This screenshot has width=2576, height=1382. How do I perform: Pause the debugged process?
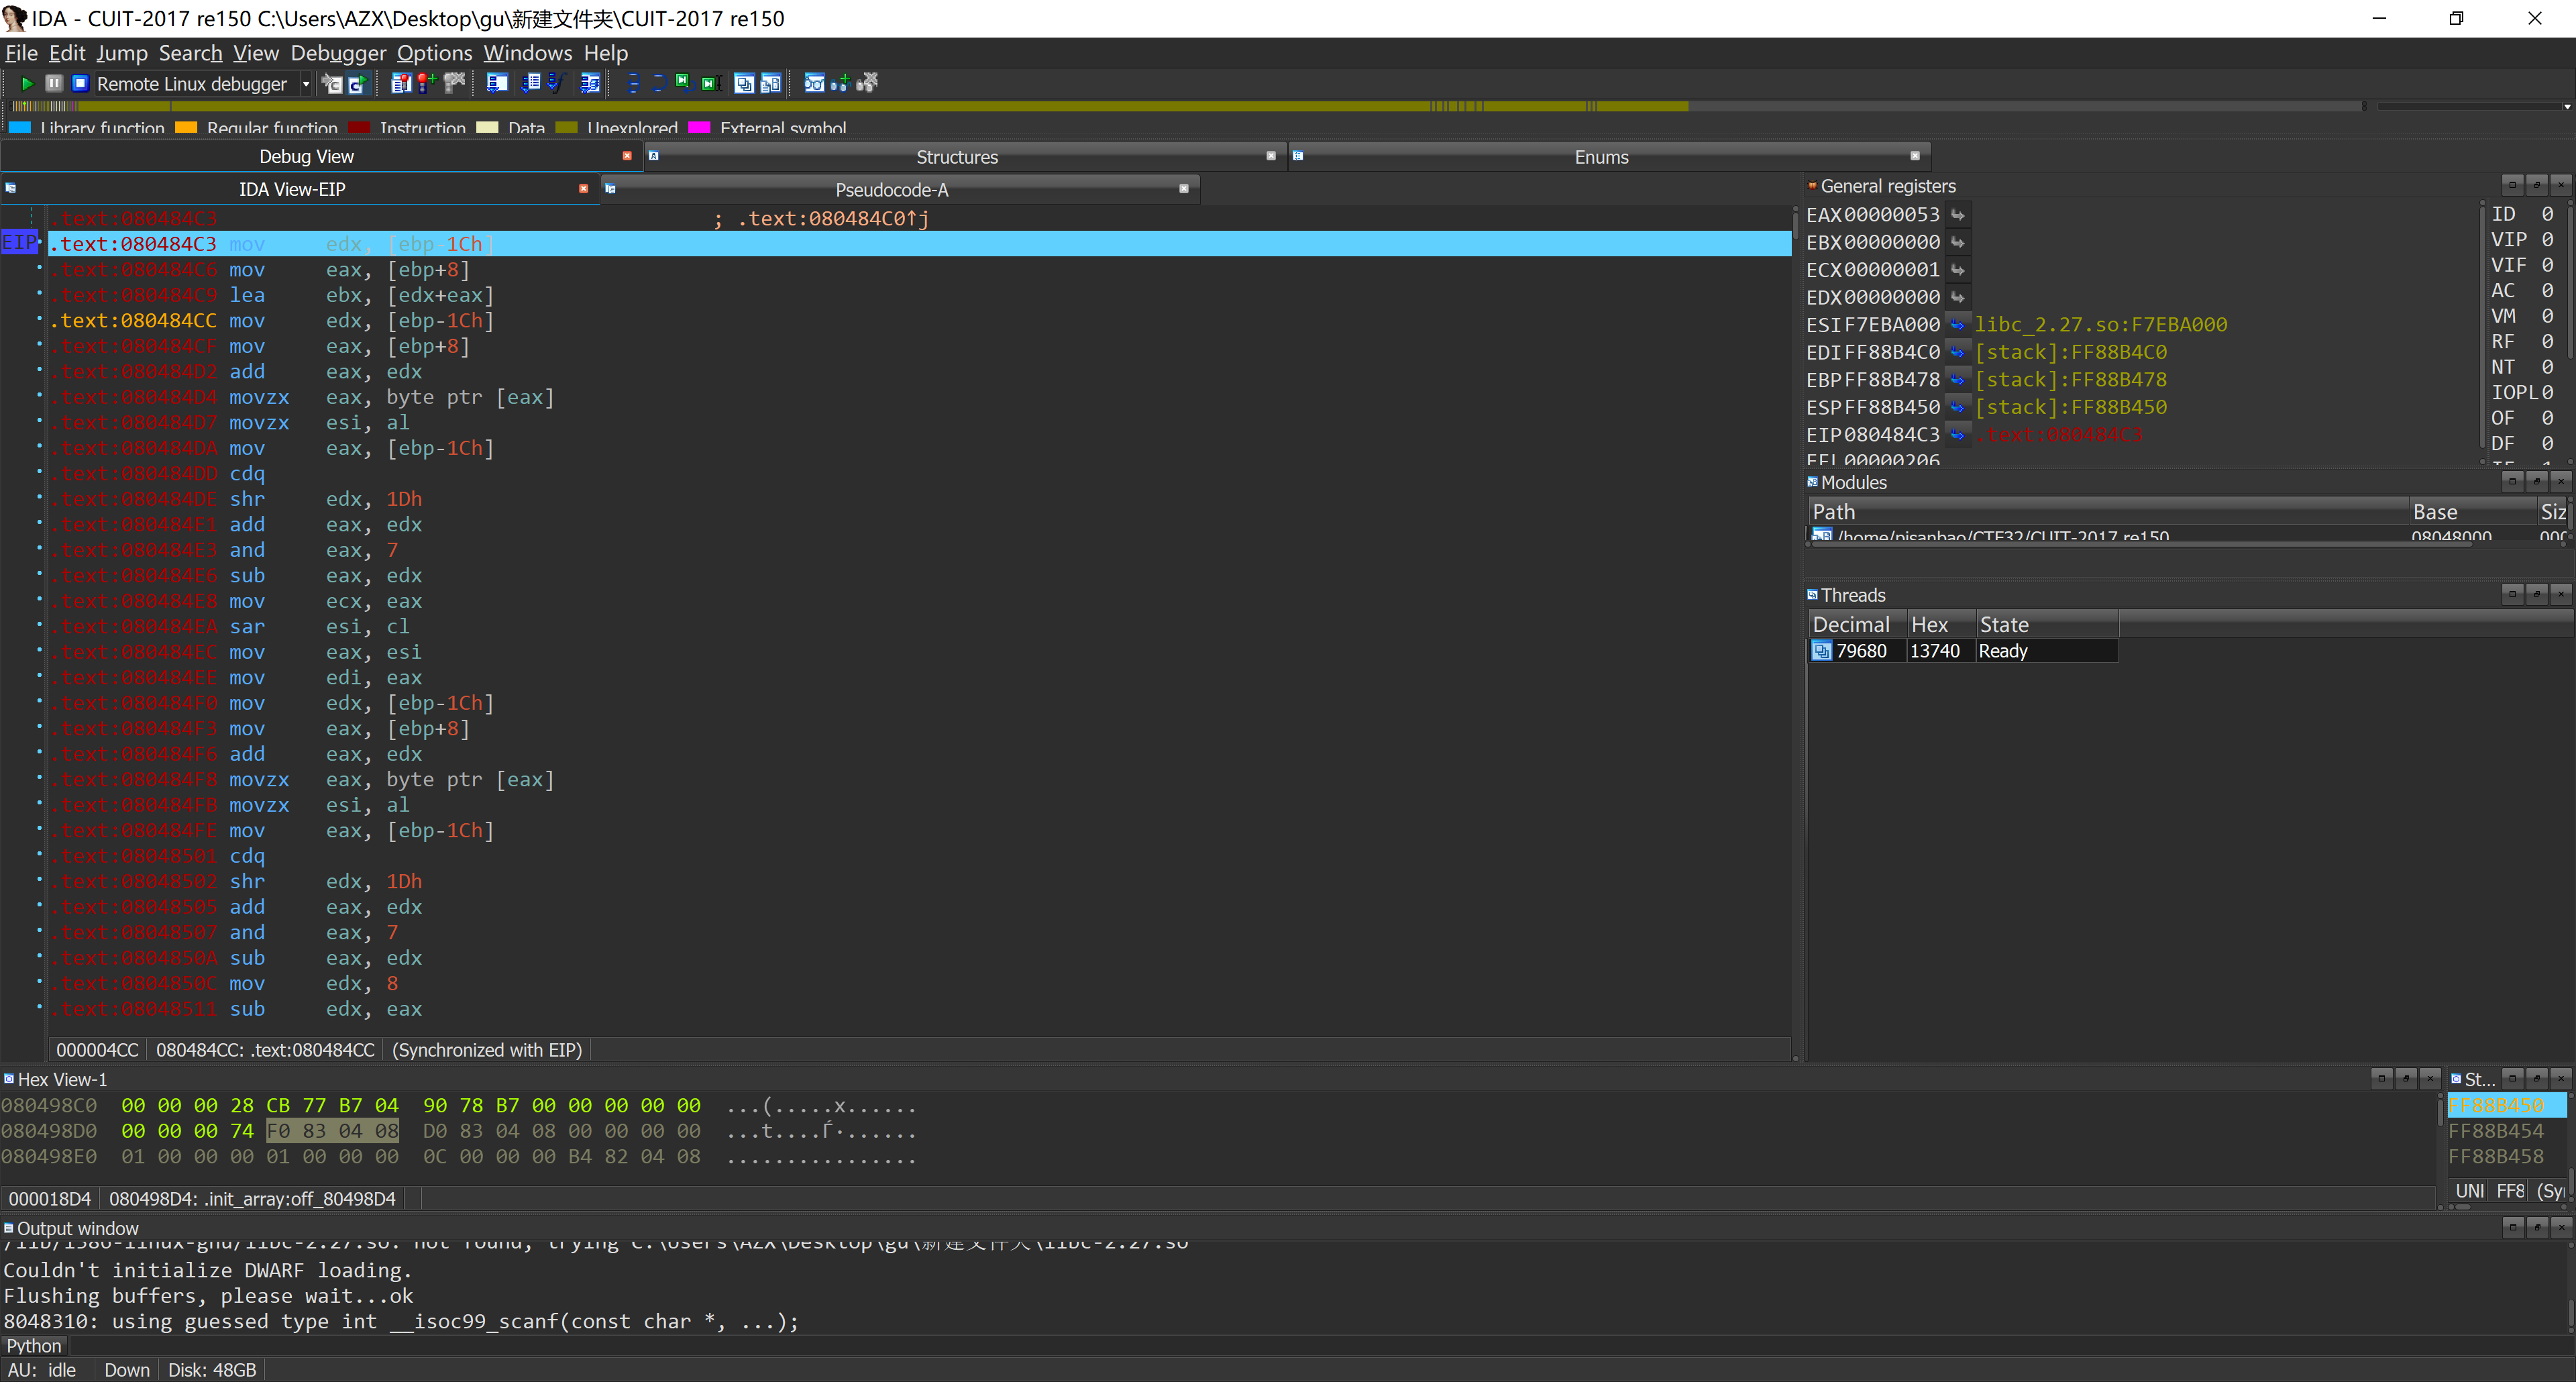(54, 84)
